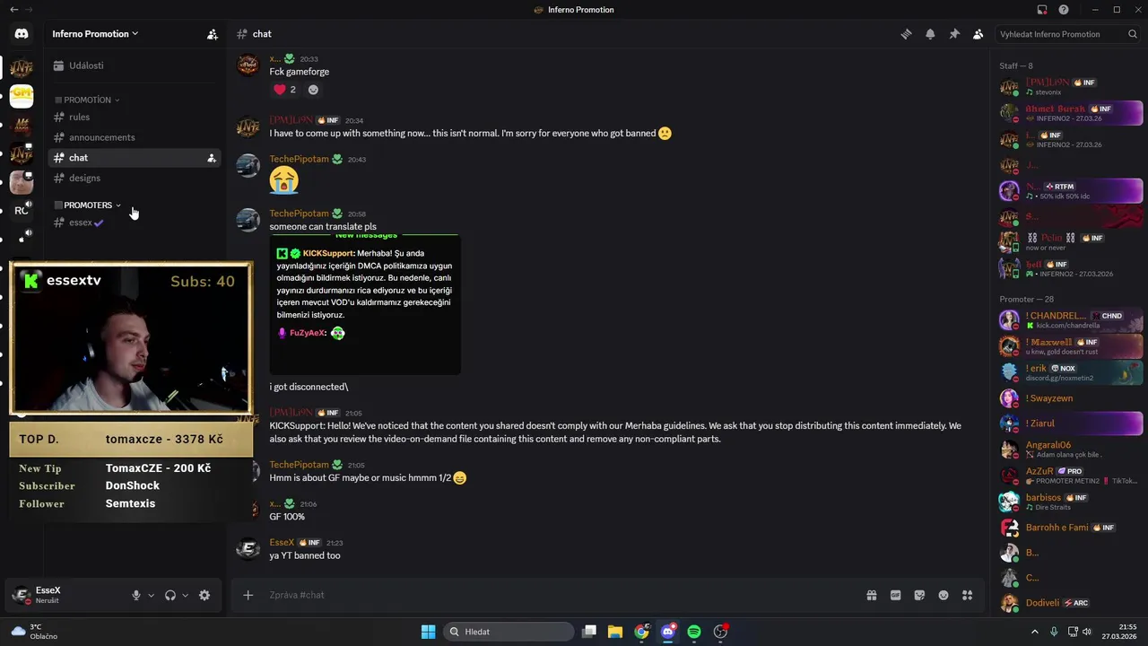The height and width of the screenshot is (646, 1148).
Task: Open the yellow GM server icon
Action: click(x=22, y=96)
